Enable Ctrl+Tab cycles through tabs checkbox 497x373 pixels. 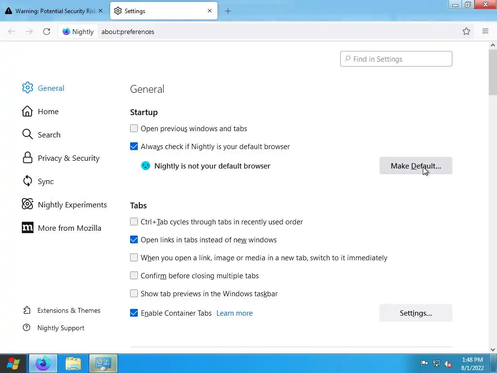[134, 221]
